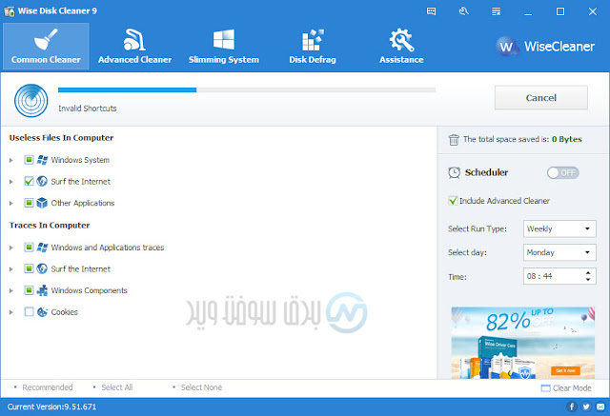
Task: Check the Cookies checkbox
Action: tap(29, 311)
